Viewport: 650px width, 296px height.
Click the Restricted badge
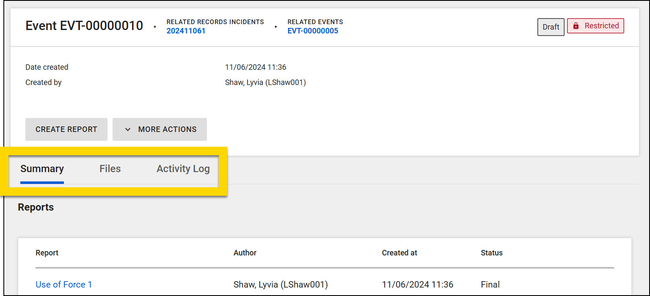point(595,25)
